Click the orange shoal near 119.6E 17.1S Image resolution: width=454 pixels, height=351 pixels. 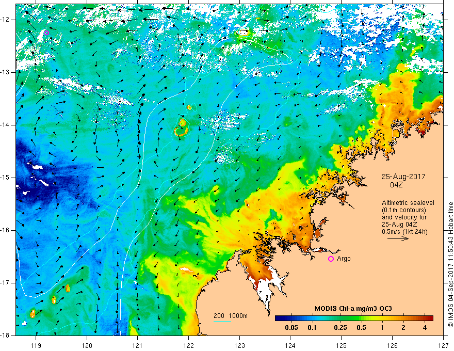click(x=68, y=288)
